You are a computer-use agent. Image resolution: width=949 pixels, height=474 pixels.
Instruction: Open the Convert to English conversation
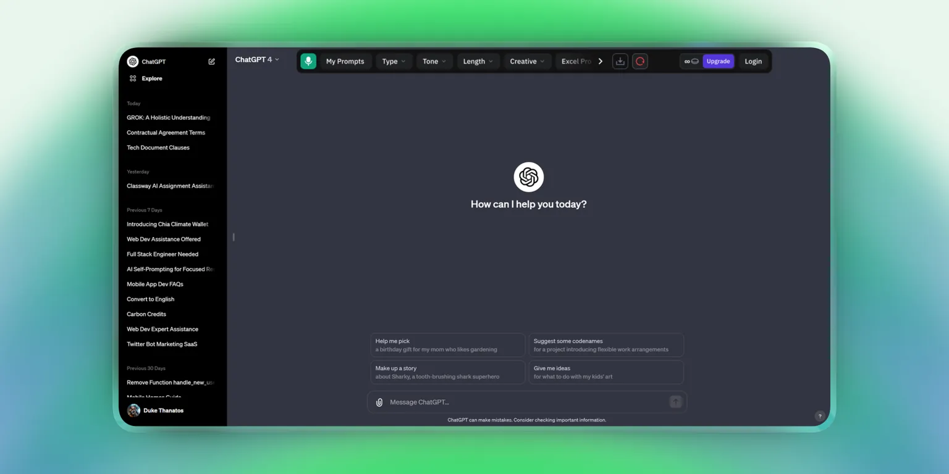pos(151,299)
